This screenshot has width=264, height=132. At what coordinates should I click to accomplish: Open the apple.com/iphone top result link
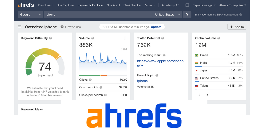[160, 63]
